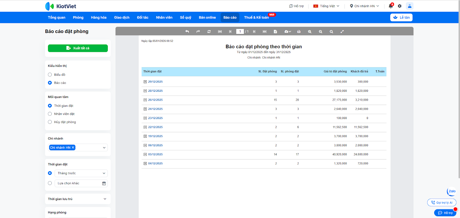This screenshot has width=460, height=218.
Task: Open user account avatar
Action: click(410, 6)
